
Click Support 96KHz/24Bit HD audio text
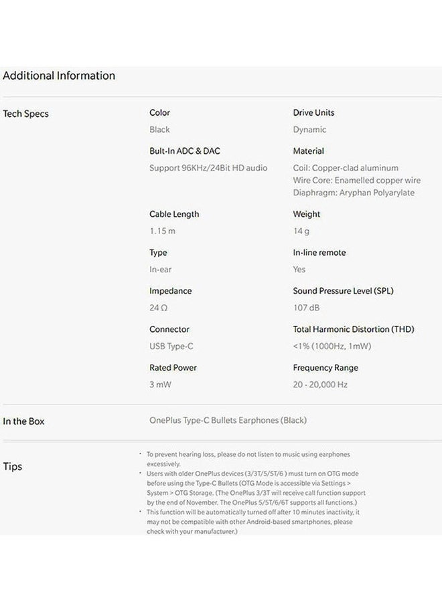(208, 168)
